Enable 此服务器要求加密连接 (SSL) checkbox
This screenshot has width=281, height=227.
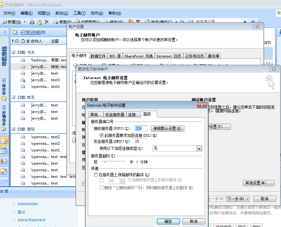click(x=101, y=135)
